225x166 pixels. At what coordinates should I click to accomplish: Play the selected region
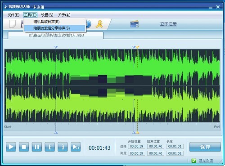coord(76,147)
